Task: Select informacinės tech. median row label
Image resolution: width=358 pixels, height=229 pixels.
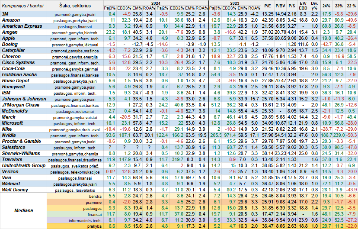Action: pyautogui.click(x=75, y=220)
